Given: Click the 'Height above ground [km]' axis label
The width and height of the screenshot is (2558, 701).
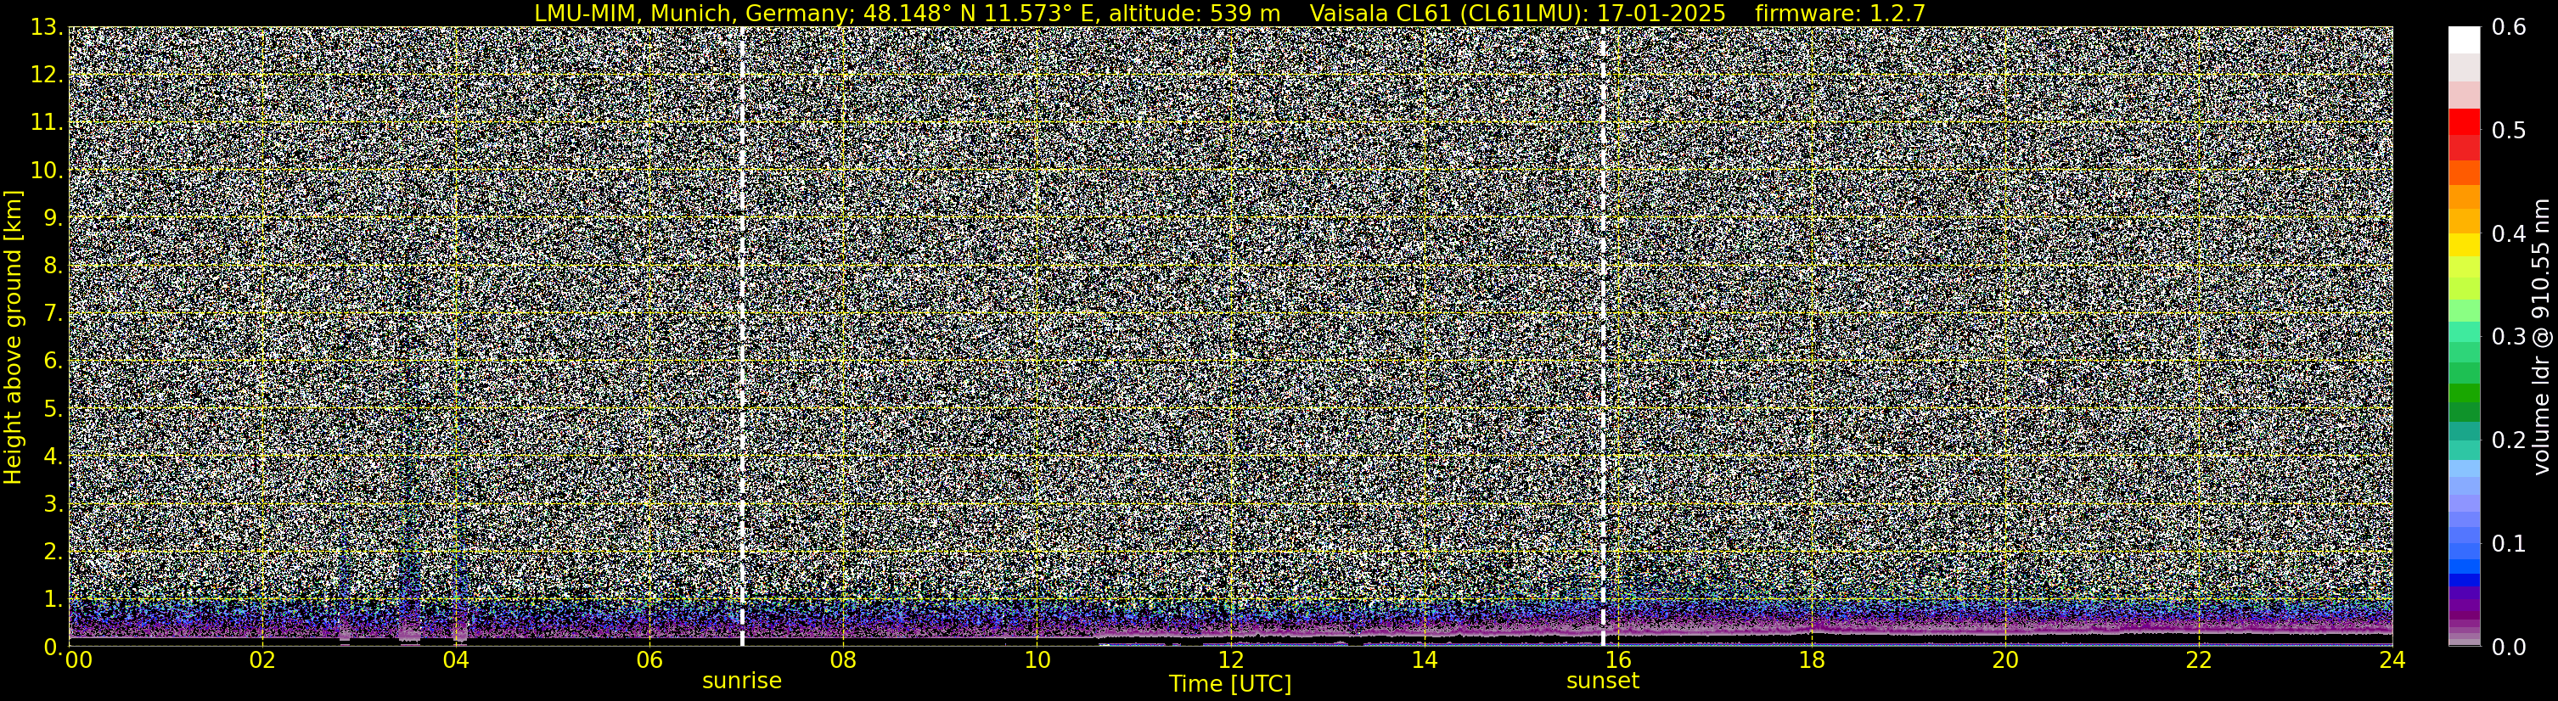Looking at the screenshot, I should point(13,337).
